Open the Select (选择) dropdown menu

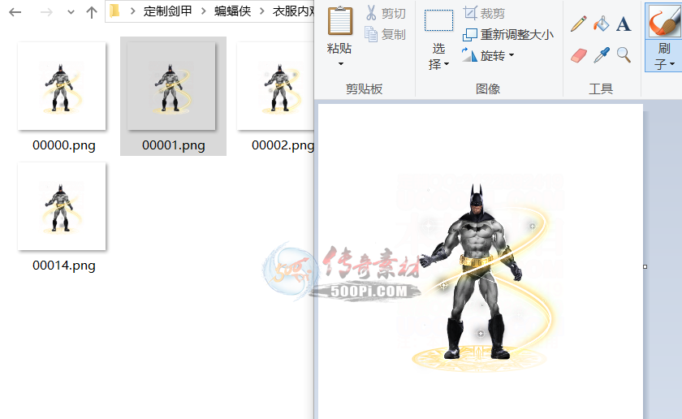coord(438,57)
